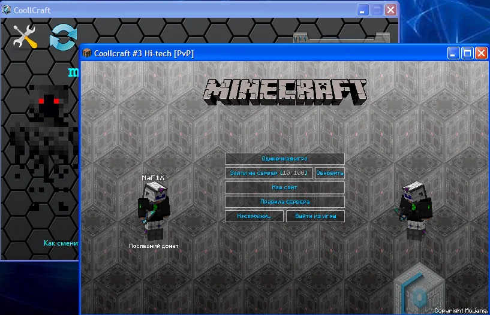The height and width of the screenshot is (315, 490).
Task: Click the Minecraft logo banner
Action: click(285, 92)
